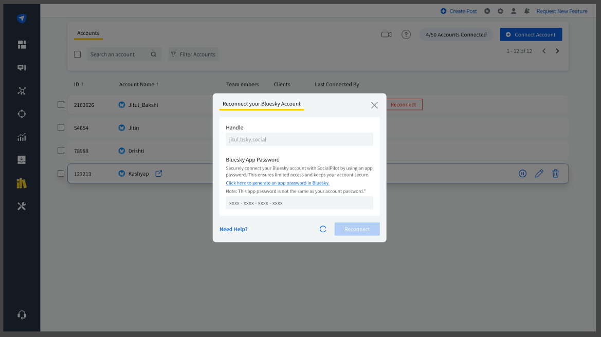Screen dimensions: 601x337
Task: Sort accounts by ID column arrow
Action: click(x=82, y=84)
